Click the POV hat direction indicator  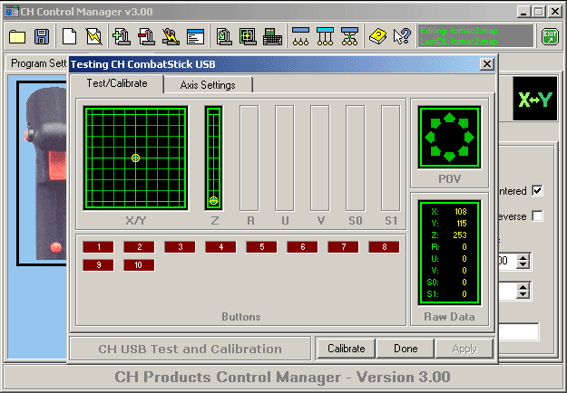[x=449, y=137]
